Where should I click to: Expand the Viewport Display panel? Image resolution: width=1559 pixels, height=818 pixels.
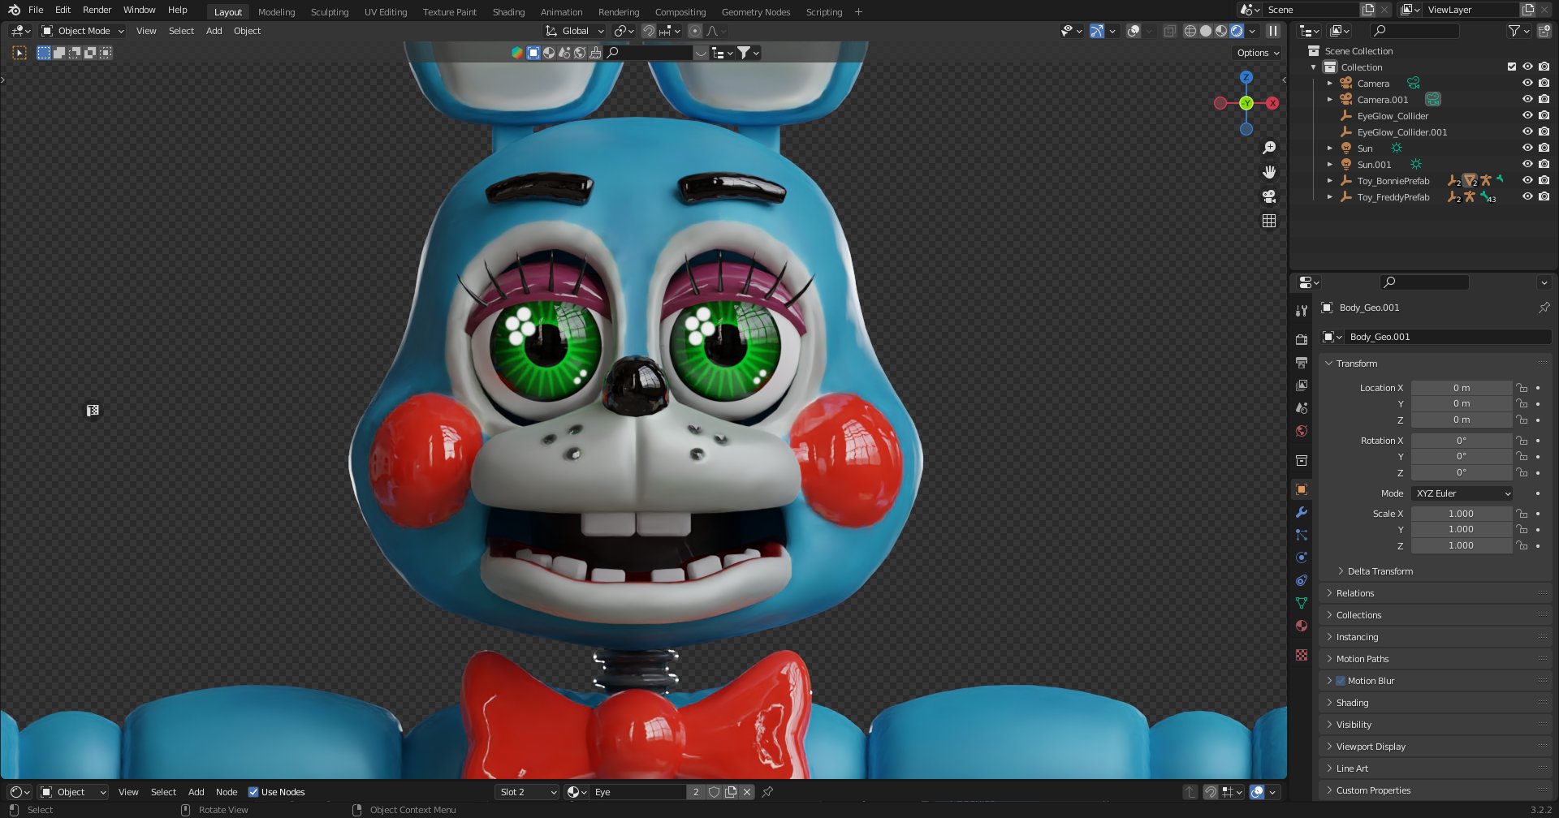1370,747
